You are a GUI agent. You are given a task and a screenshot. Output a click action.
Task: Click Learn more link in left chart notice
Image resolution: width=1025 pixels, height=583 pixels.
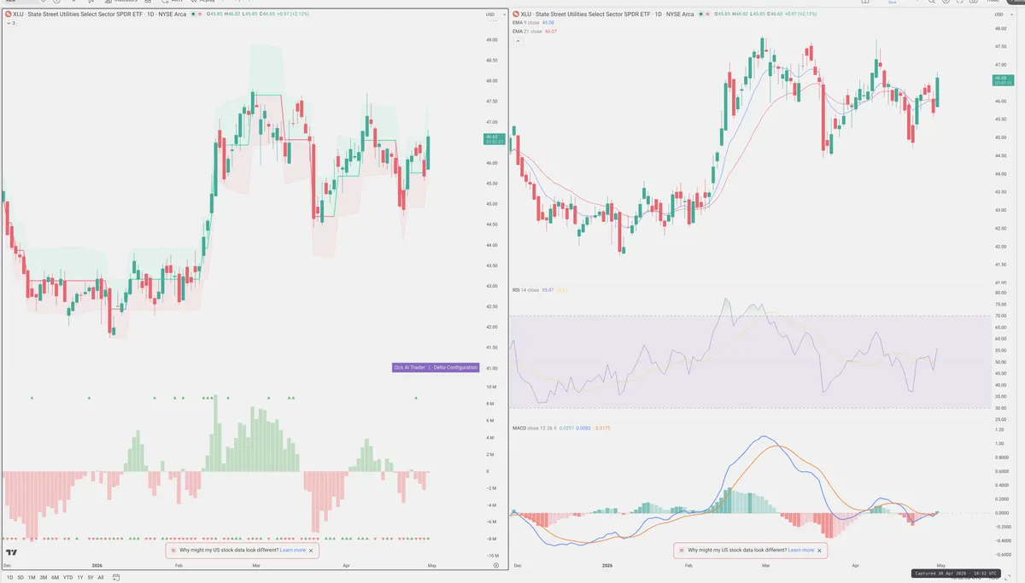293,551
